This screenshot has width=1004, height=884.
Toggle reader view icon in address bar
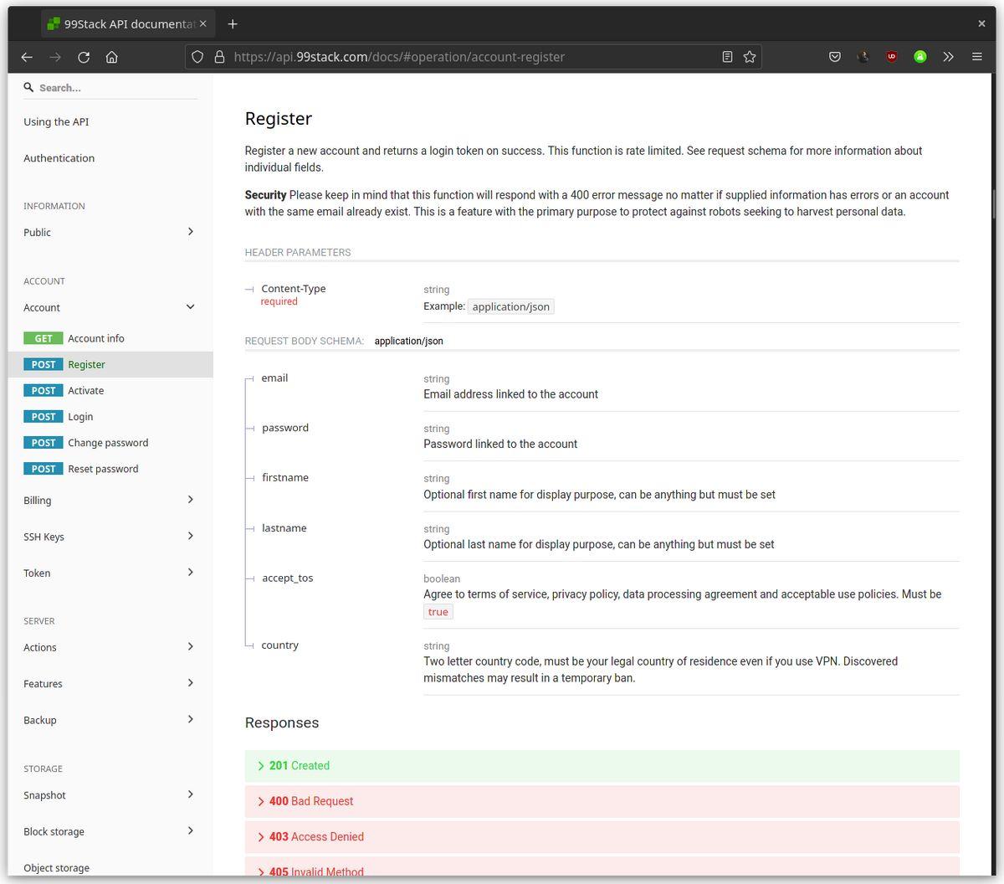tap(727, 57)
